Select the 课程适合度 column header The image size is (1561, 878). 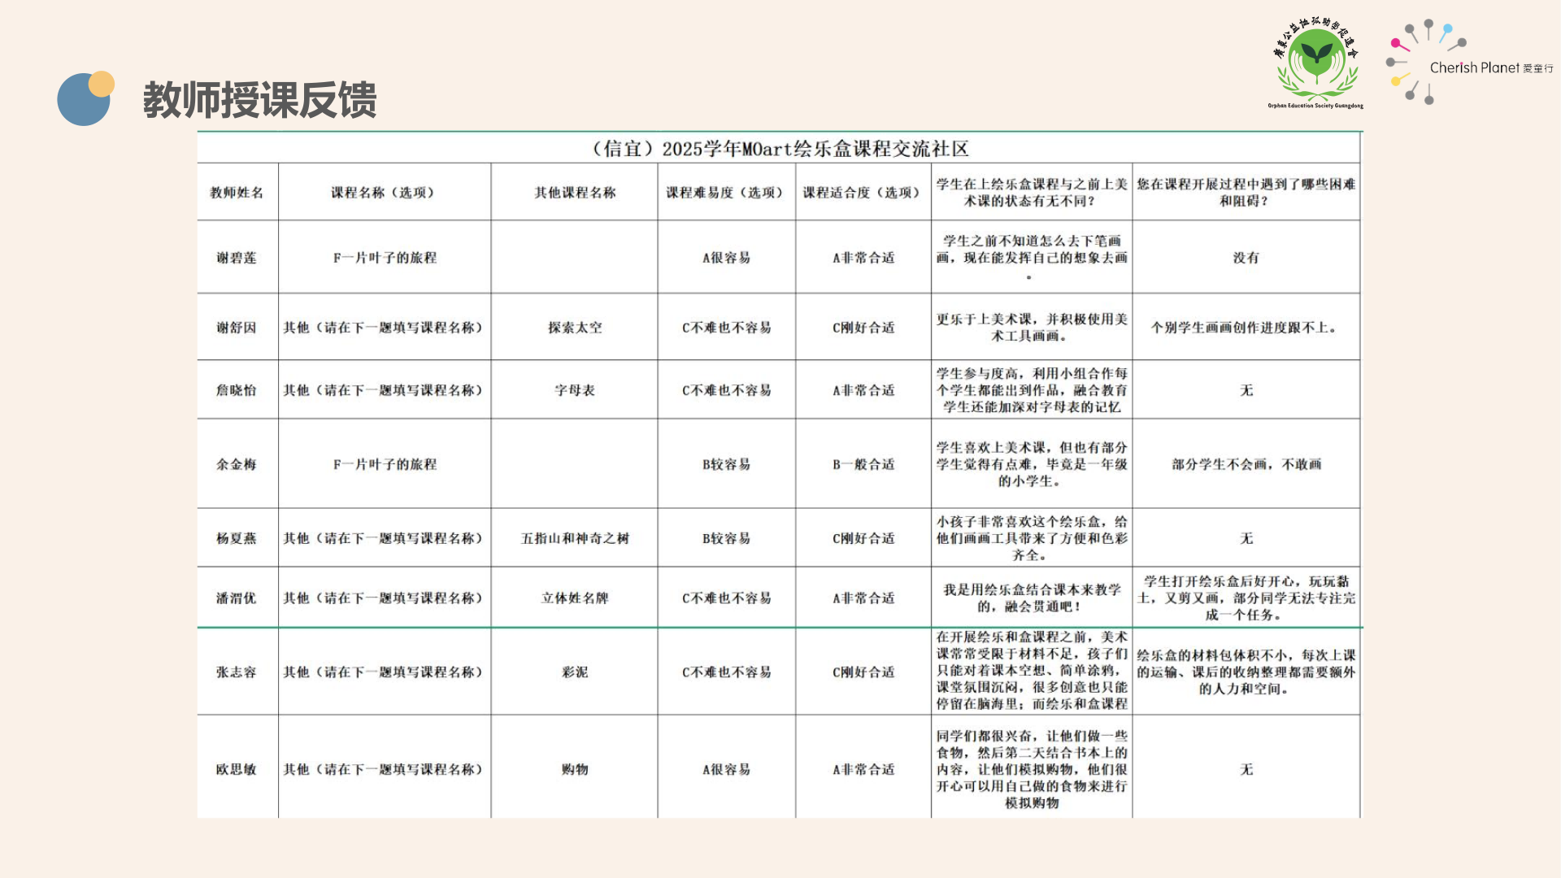[x=863, y=193]
